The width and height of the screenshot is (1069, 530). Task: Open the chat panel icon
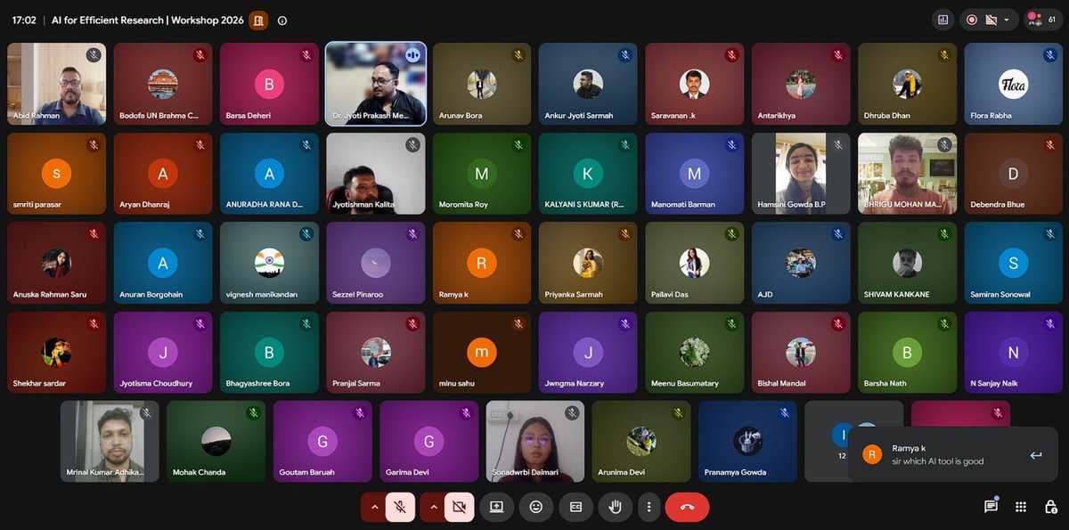coord(991,507)
